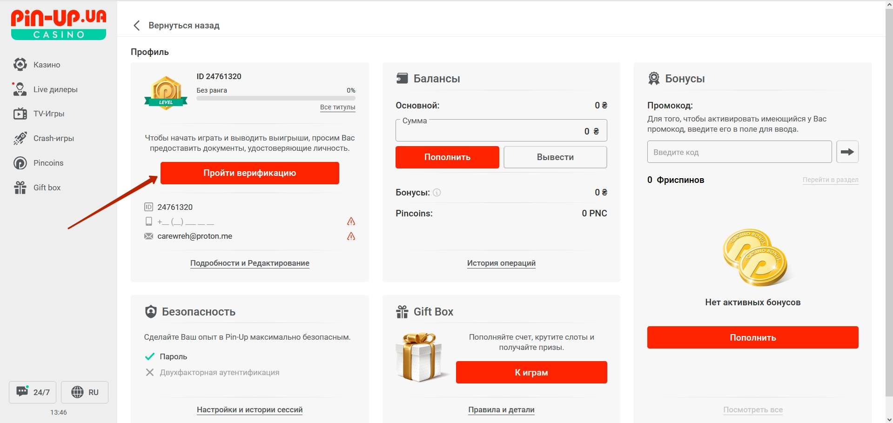Go back with the chevron arrow
893x423 pixels.
coord(136,26)
